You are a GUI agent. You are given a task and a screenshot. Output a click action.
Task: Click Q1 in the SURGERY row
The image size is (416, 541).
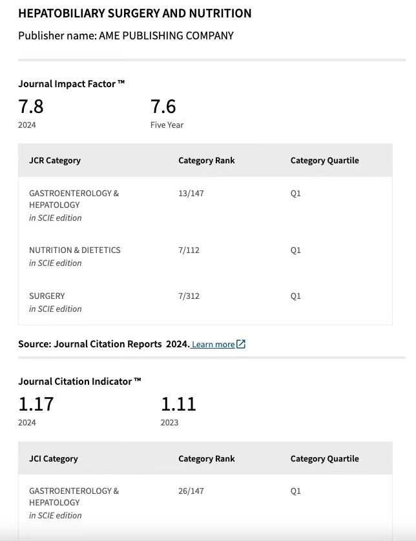(x=295, y=296)
